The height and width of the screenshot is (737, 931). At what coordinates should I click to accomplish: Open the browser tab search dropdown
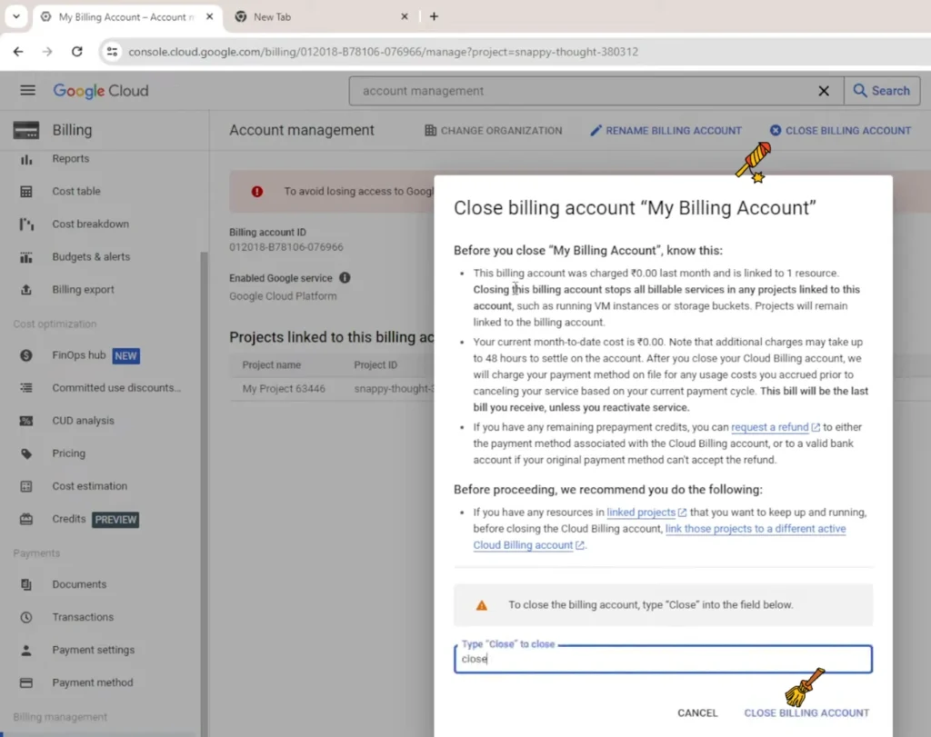coord(16,16)
